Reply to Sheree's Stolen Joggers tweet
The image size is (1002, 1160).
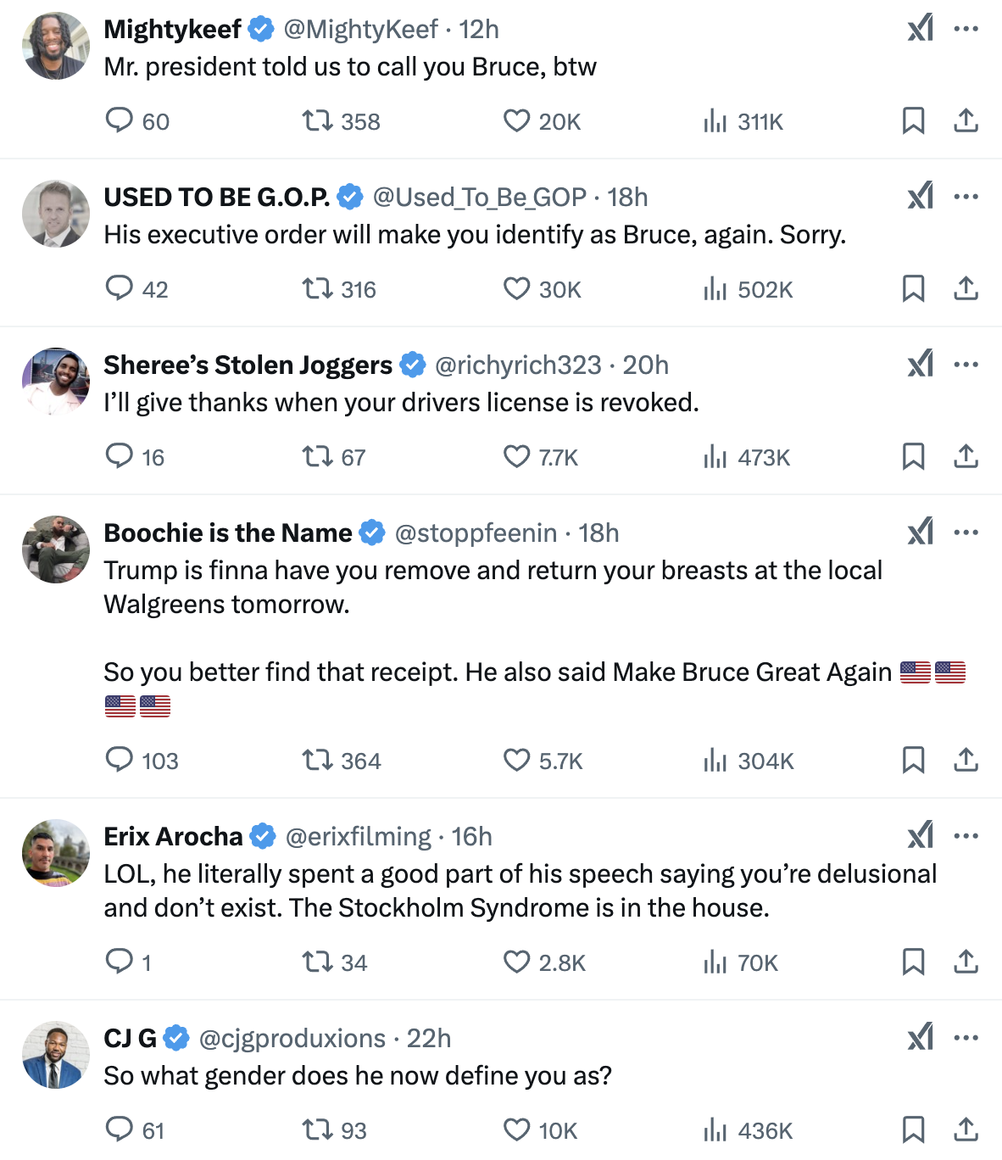point(119,457)
